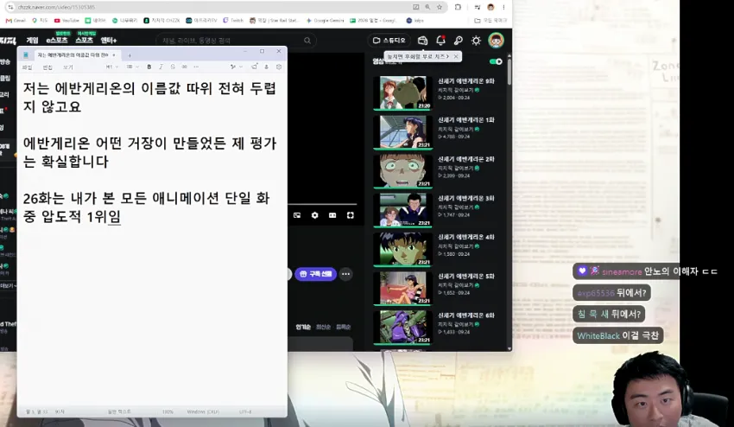Viewport: 734px width, 427px height.
Task: Go to the 엔터+ tab in Chzzk
Action: (109, 41)
